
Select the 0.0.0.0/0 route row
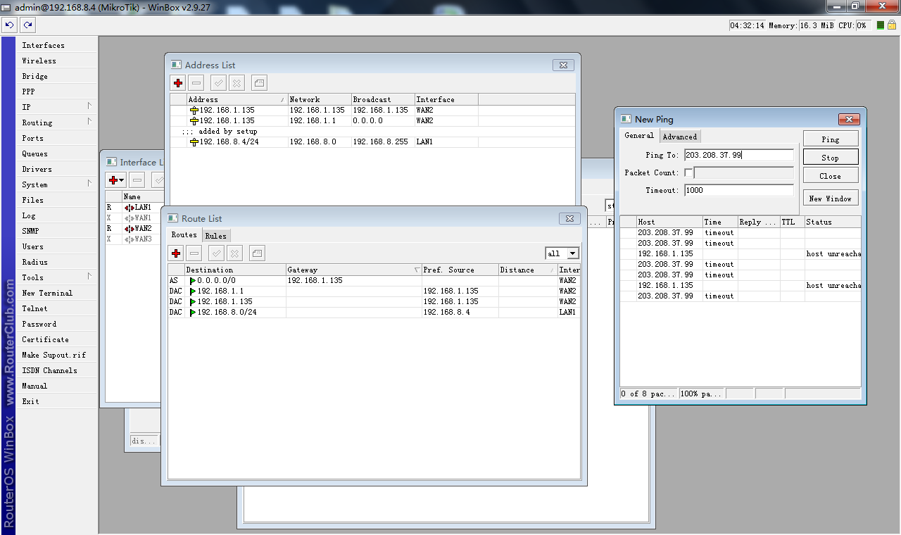(x=374, y=280)
